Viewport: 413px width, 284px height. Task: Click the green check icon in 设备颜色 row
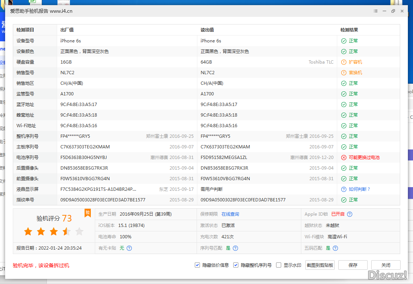pos(344,51)
